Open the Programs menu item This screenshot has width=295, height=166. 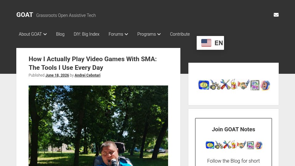147,34
